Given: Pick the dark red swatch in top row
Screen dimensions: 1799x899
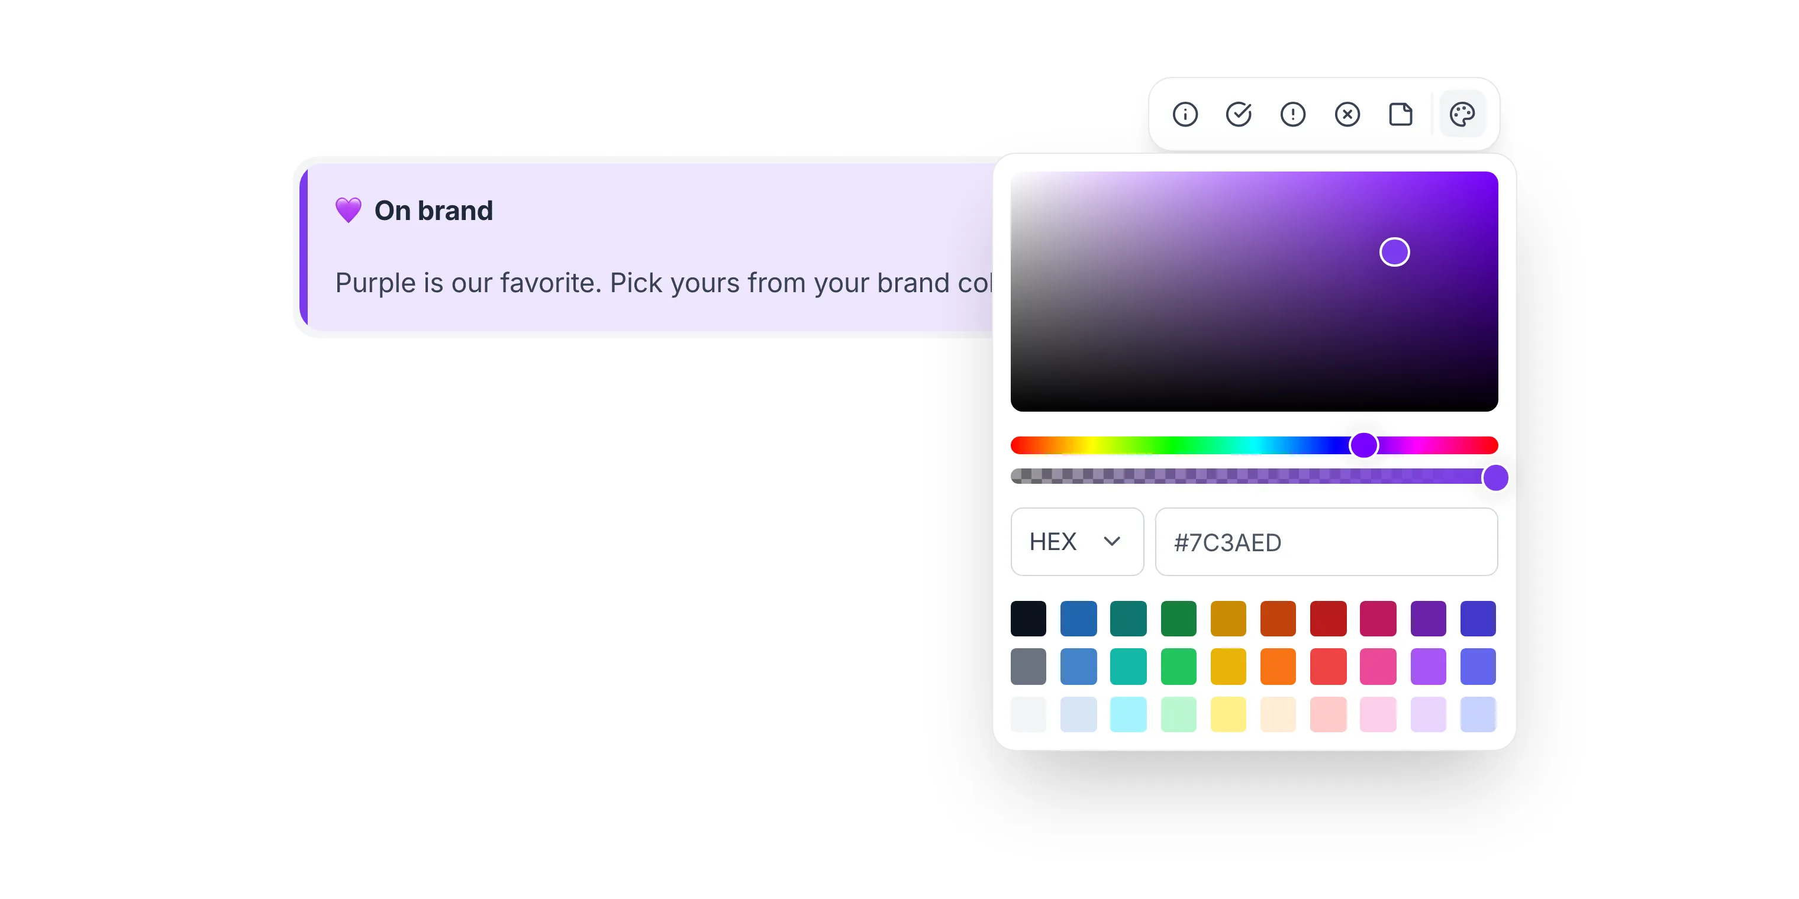Looking at the screenshot, I should point(1327,619).
